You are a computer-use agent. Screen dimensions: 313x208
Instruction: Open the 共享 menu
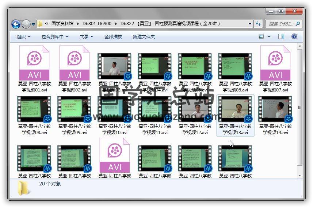click(86, 36)
